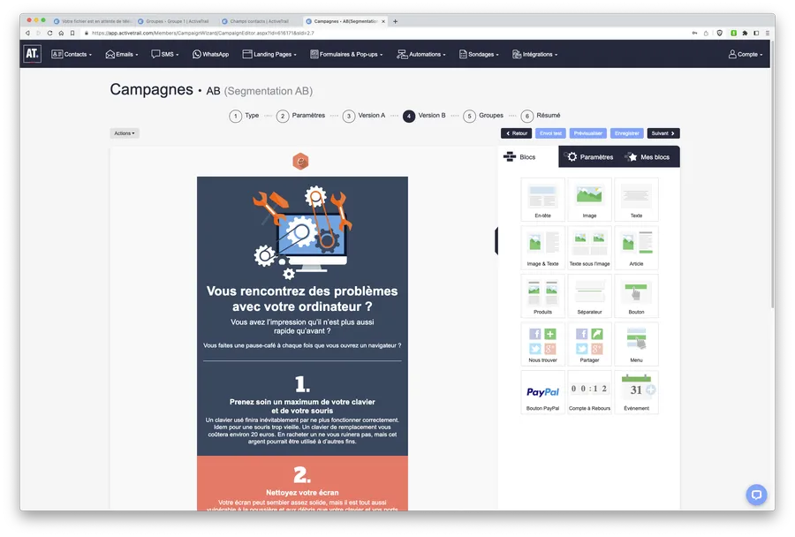Open the SMS dropdown menu
795x537 pixels.
[x=165, y=54]
